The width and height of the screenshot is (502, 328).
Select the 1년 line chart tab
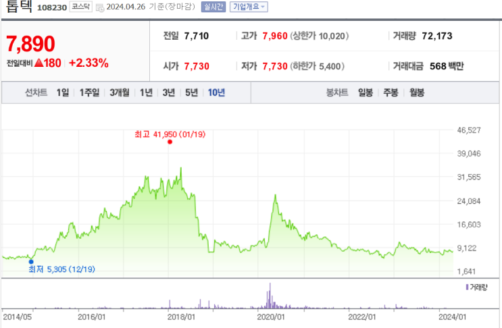click(x=146, y=92)
